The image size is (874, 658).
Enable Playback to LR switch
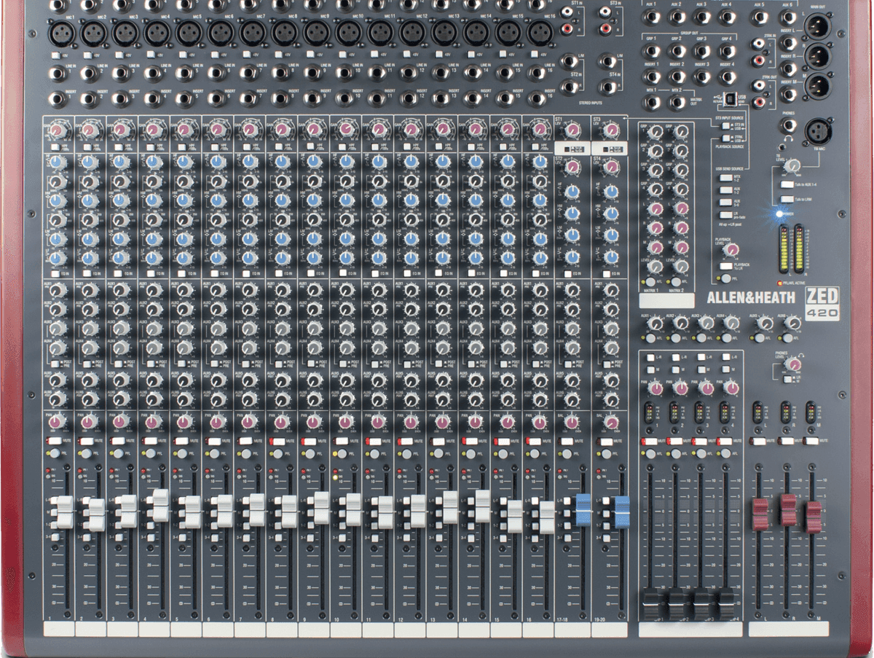pyautogui.click(x=725, y=266)
